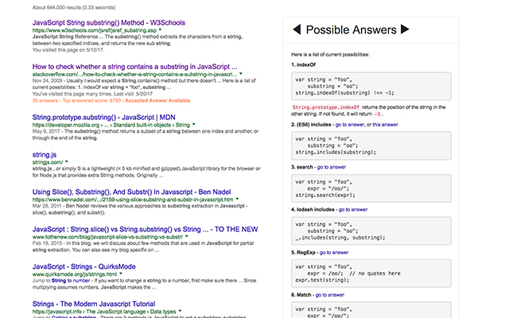Click the 'You visited this page on 5/12/17' note
The image size is (509, 318).
68,50
